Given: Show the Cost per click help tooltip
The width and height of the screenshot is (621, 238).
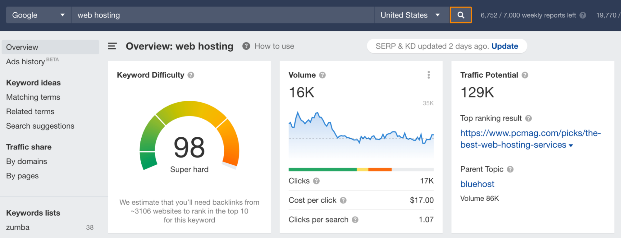Looking at the screenshot, I should pyautogui.click(x=343, y=200).
